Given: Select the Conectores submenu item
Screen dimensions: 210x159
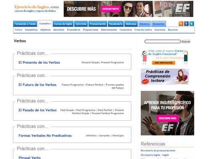Looking at the screenshot, I should point(126,30).
